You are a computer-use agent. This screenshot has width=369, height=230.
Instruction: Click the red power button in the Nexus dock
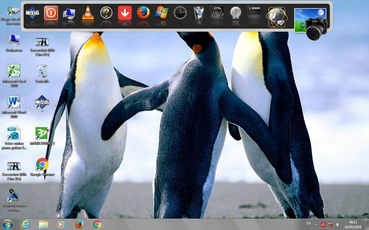pyautogui.click(x=51, y=13)
